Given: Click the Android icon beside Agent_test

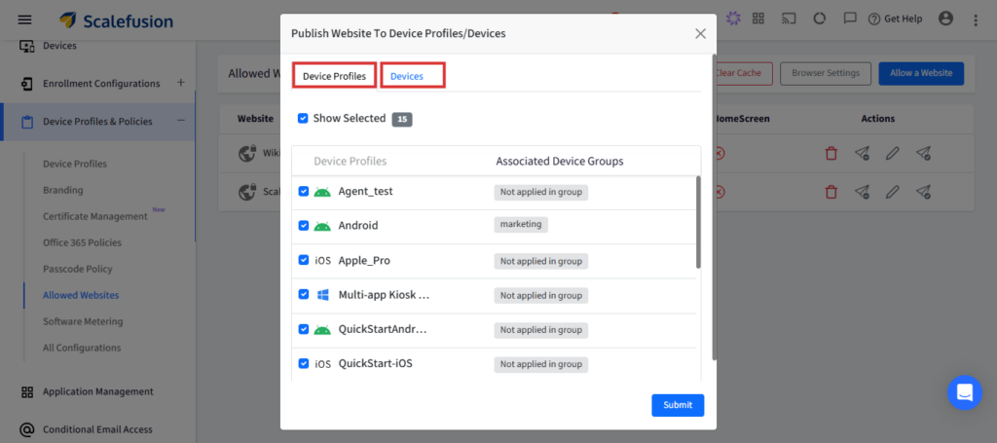Looking at the screenshot, I should [322, 191].
